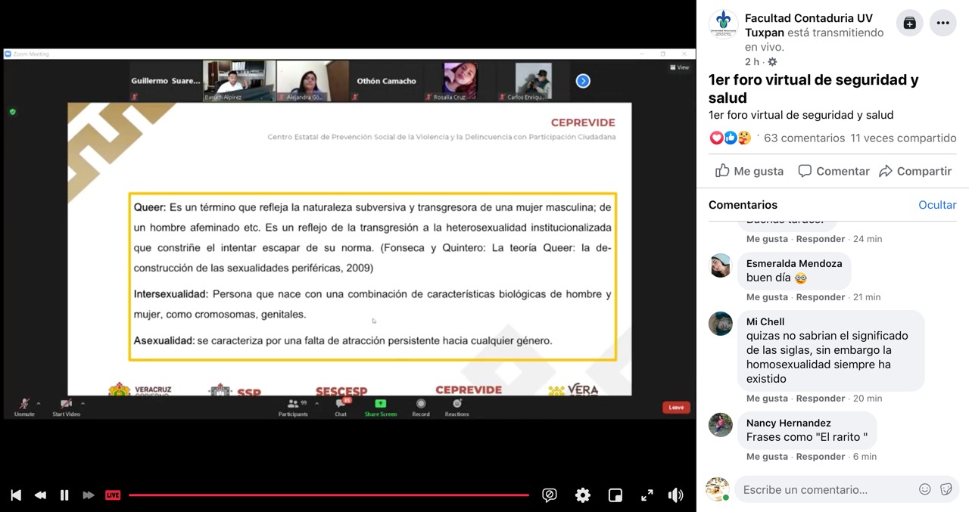View the reactions emoji summary
This screenshot has width=969, height=512.
coord(730,138)
